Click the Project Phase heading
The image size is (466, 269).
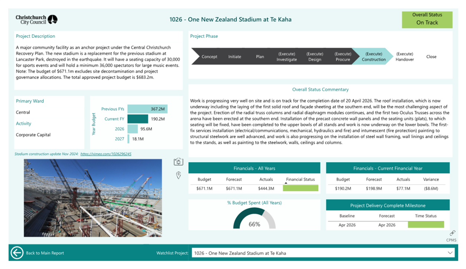tap(204, 36)
